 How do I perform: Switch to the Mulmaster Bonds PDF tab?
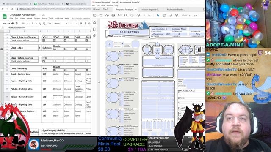coord(176,9)
